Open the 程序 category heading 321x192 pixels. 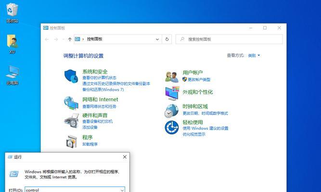(x=88, y=137)
